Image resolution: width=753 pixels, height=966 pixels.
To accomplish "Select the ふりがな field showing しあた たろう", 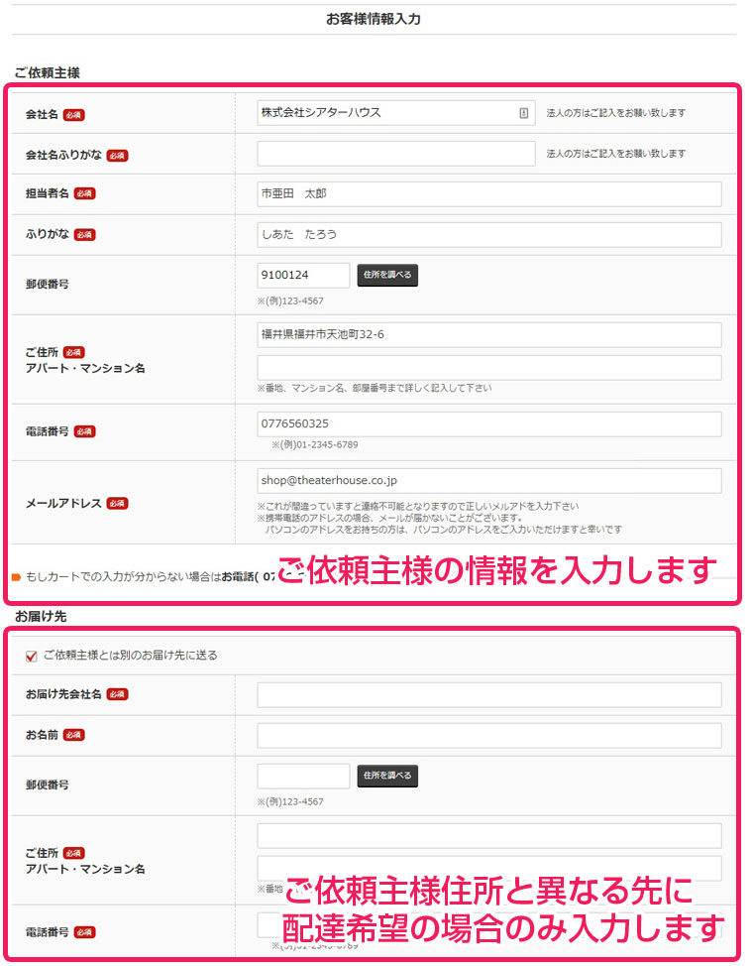I will (488, 235).
